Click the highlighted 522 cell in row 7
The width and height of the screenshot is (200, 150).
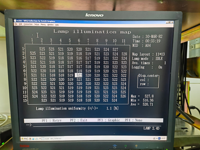tap(78, 75)
